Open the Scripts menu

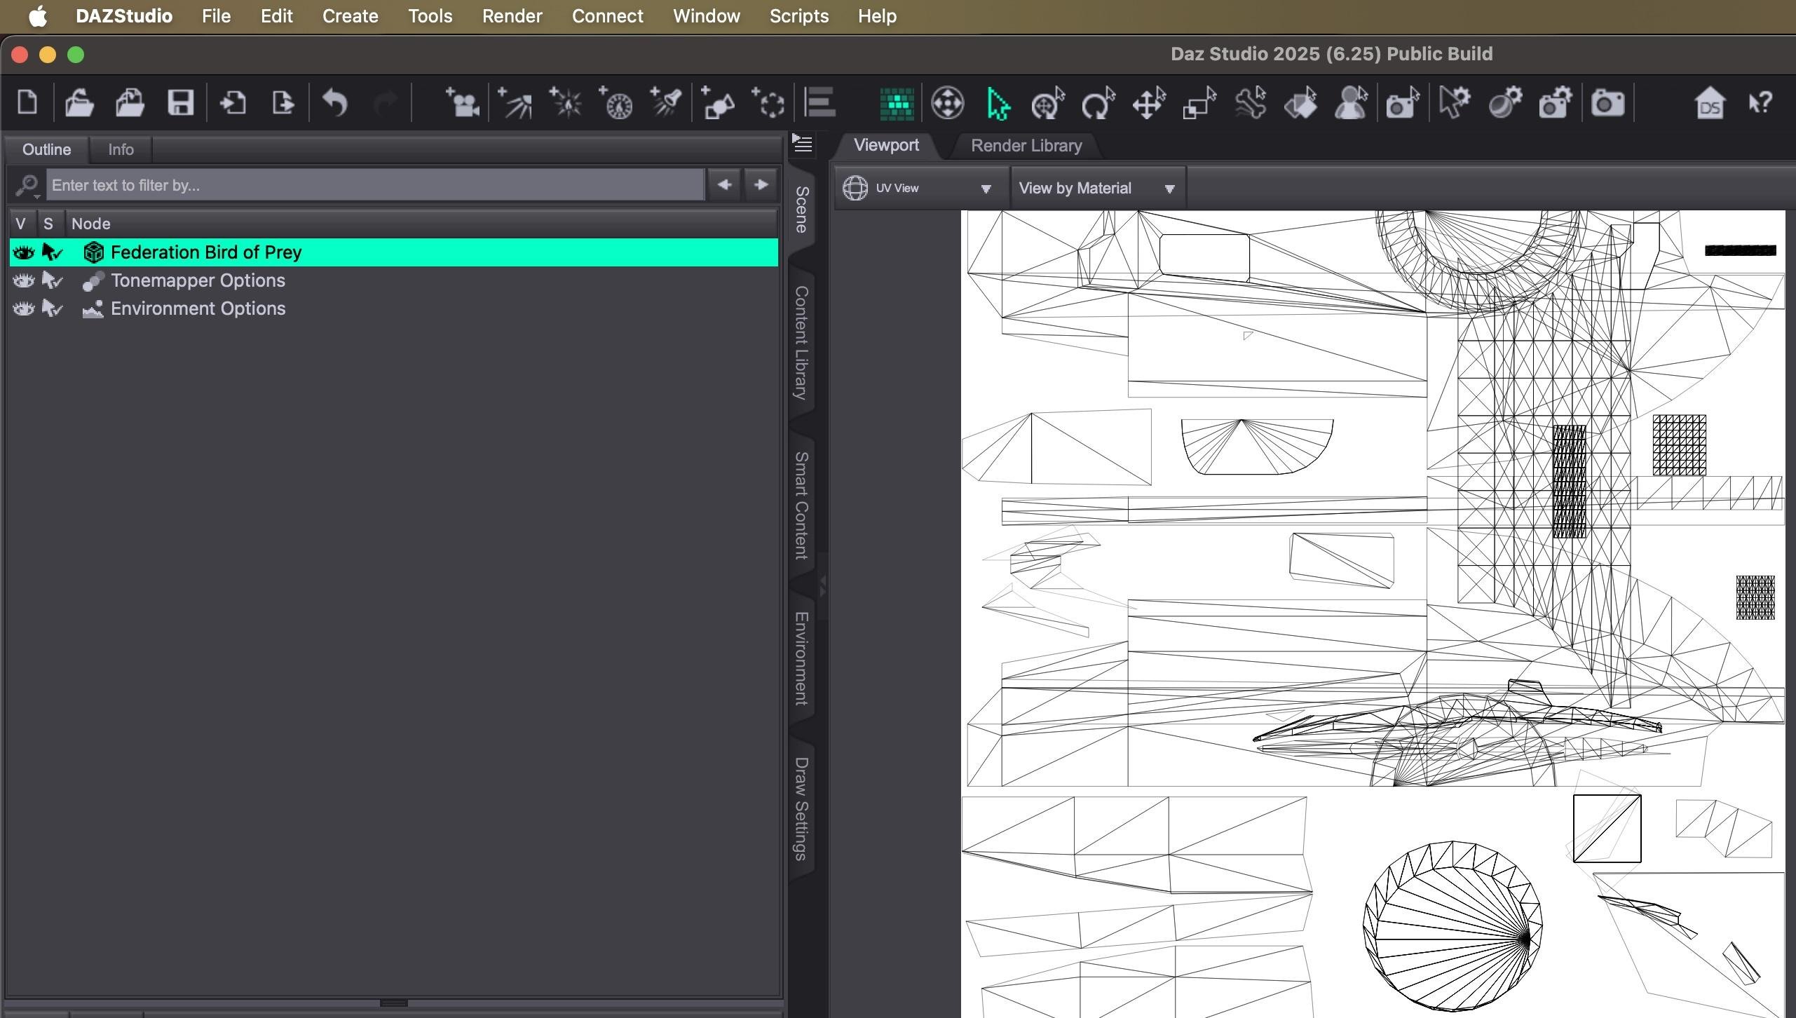798,15
